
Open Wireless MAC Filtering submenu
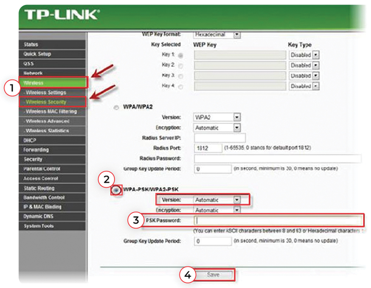point(52,112)
